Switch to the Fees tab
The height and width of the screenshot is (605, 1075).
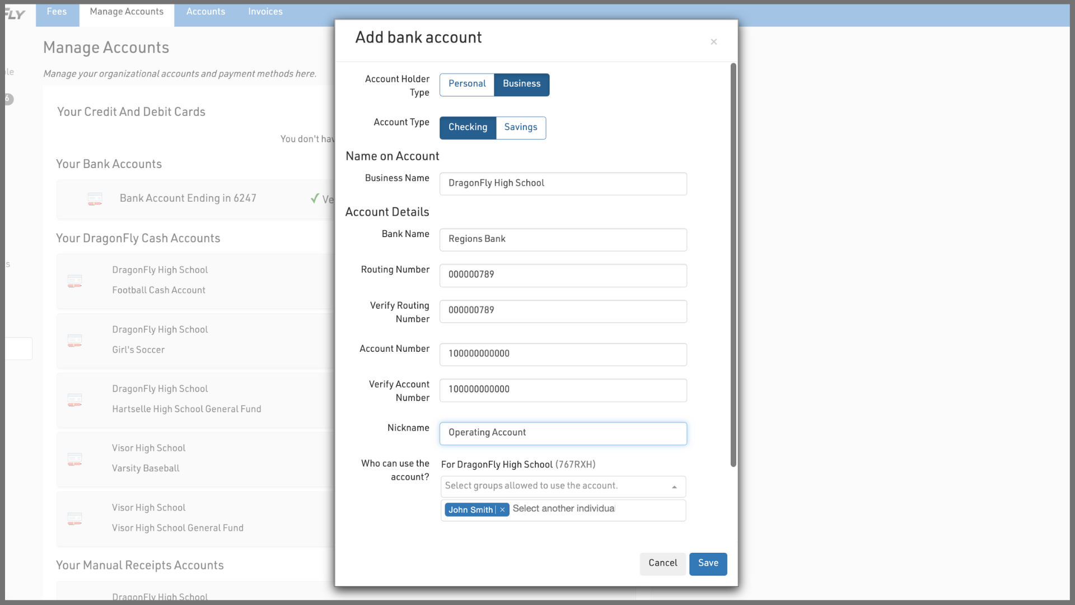57,12
